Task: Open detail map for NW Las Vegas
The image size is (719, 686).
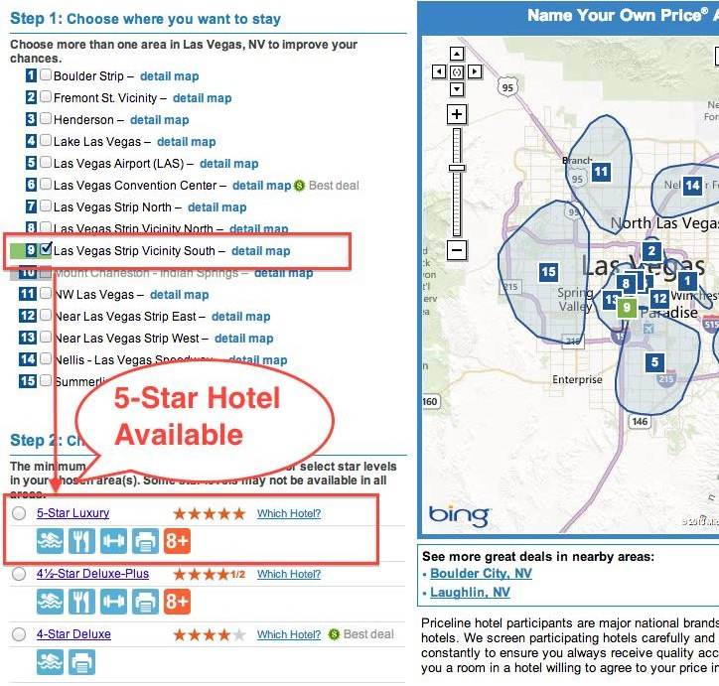Action: tap(180, 295)
